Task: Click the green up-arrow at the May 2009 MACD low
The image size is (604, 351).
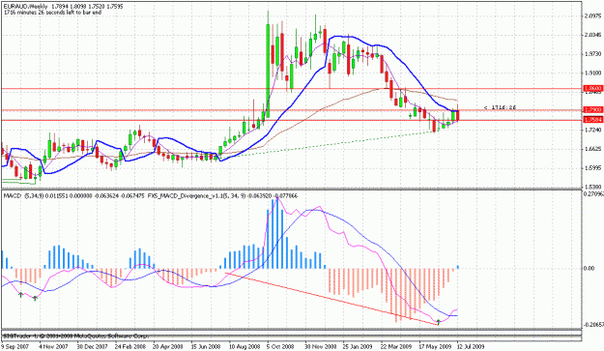Action: tap(439, 321)
